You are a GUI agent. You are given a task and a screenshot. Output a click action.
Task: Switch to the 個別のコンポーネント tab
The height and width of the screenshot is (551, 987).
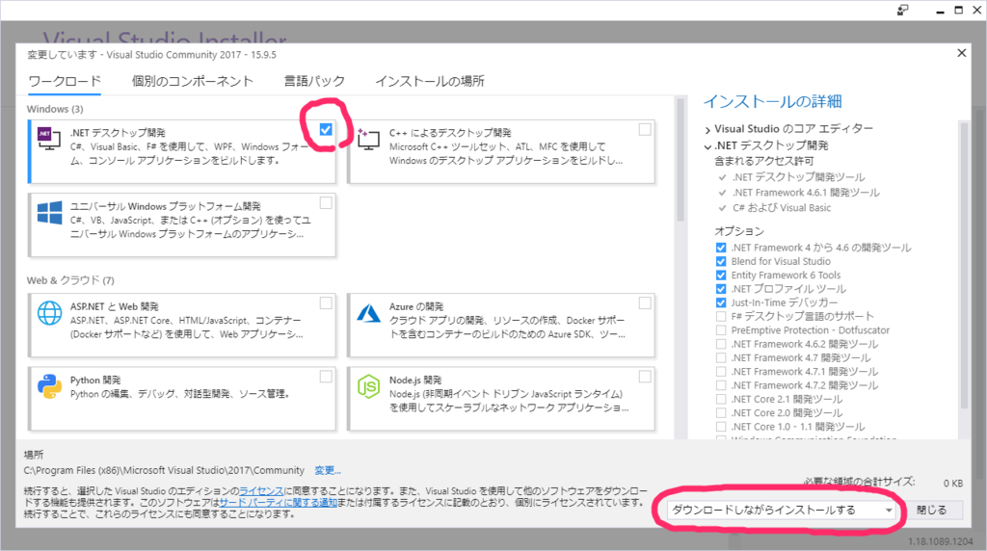point(192,81)
